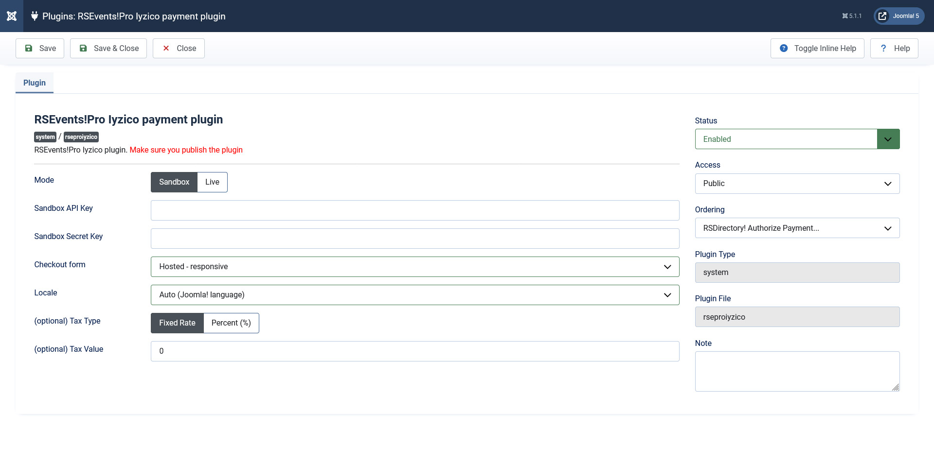This screenshot has width=934, height=464.
Task: Click the red 'Make sure you publish the plugin' text
Action: tap(186, 150)
